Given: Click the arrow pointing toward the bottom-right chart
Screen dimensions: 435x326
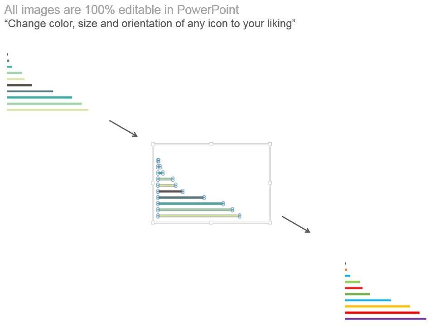Looking at the screenshot, I should [x=296, y=224].
